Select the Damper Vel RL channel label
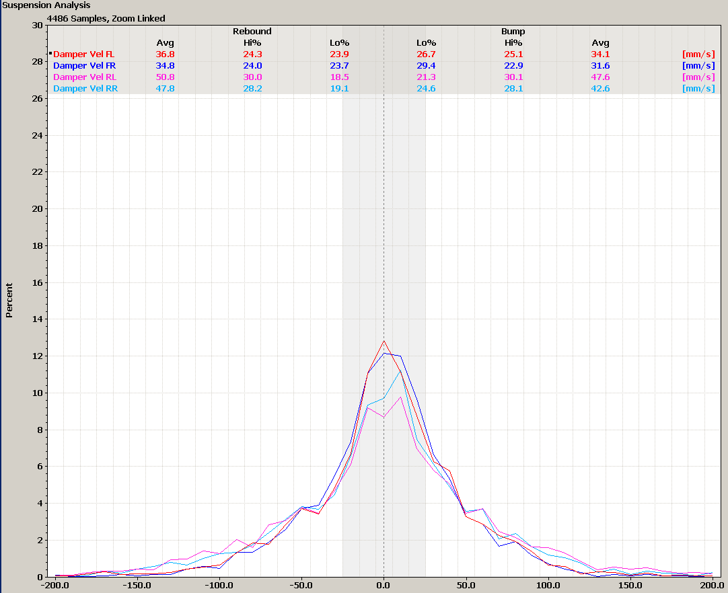Viewport: 728px width, 593px height. pyautogui.click(x=84, y=77)
